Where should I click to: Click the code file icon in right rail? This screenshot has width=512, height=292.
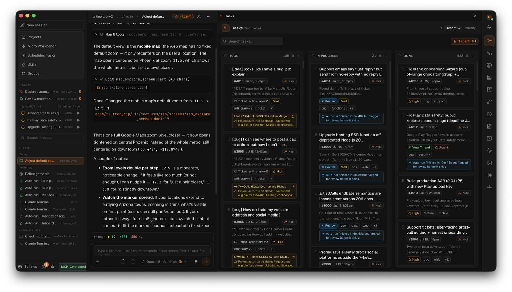pos(489,126)
